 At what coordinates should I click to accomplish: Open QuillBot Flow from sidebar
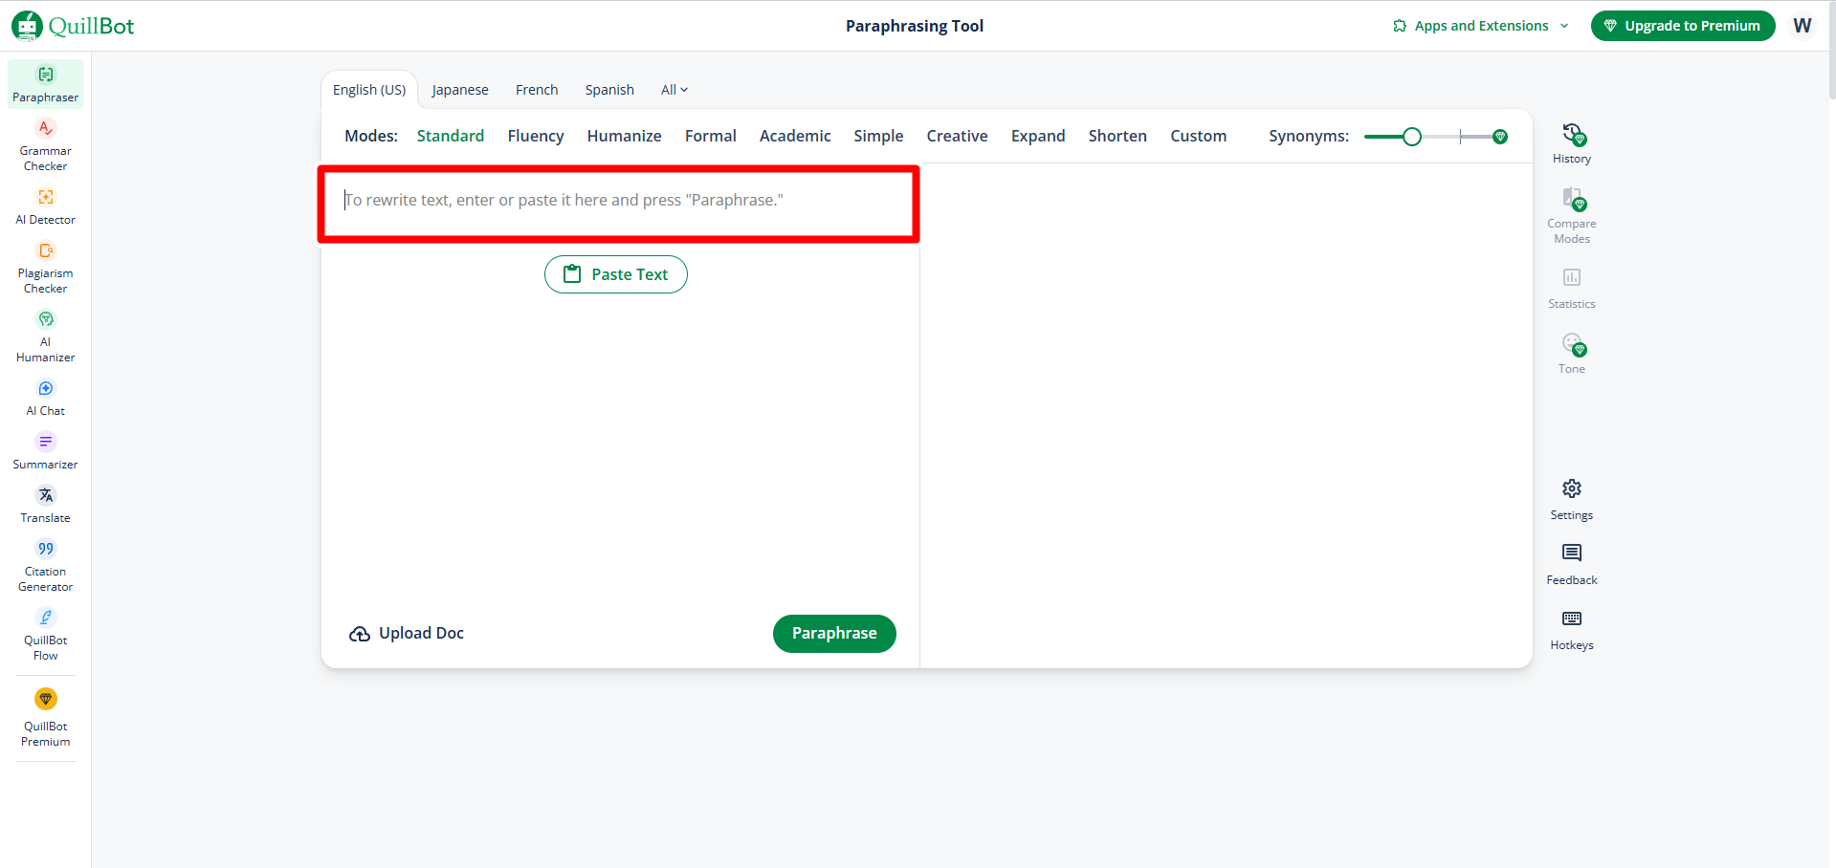[x=45, y=635]
